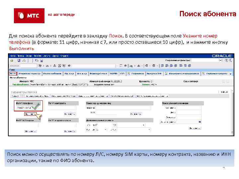Open the Сервисные запросы tab
This screenshot has height=179, width=239.
click(x=215, y=74)
